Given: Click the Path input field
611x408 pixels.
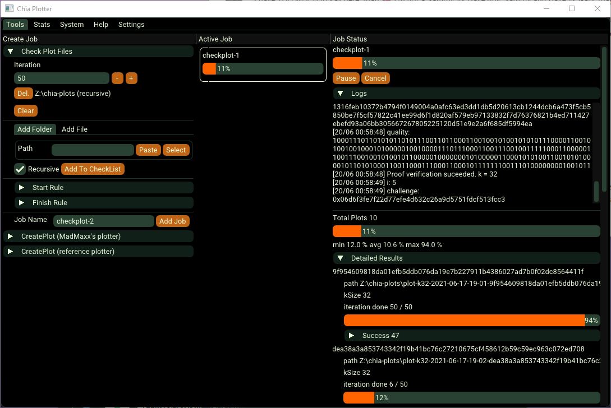Looking at the screenshot, I should (93, 150).
